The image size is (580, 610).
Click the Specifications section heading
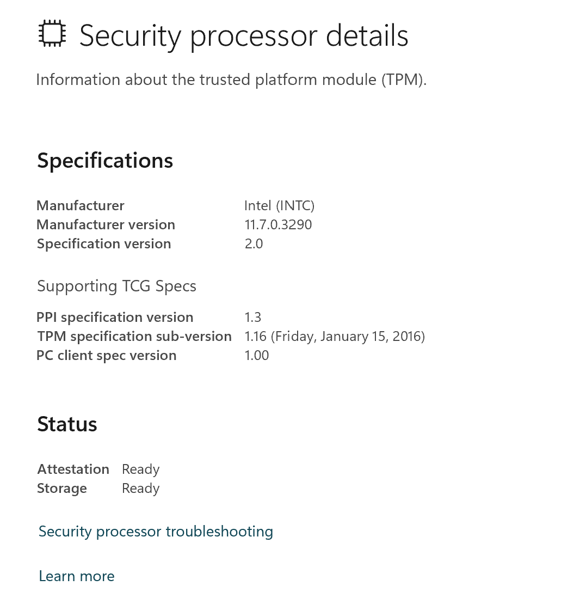click(105, 161)
